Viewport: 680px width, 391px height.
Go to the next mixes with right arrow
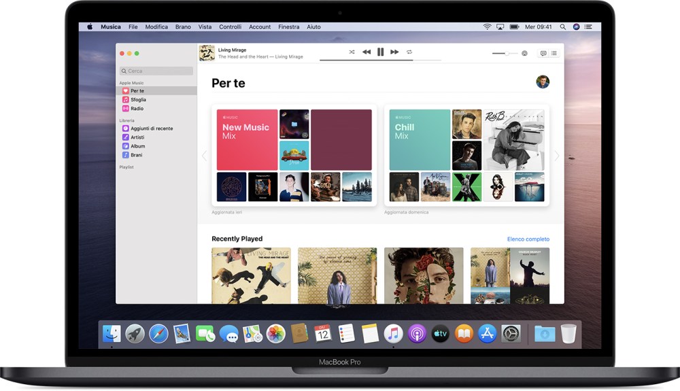point(557,155)
